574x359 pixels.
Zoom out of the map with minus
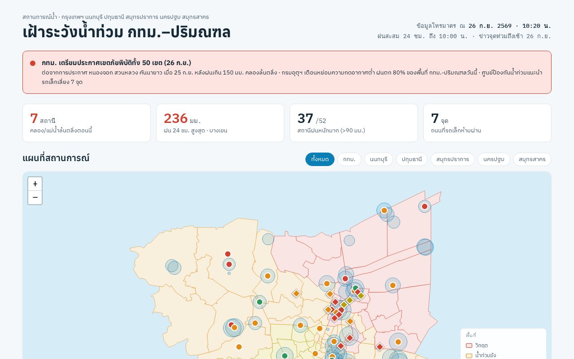[35, 197]
